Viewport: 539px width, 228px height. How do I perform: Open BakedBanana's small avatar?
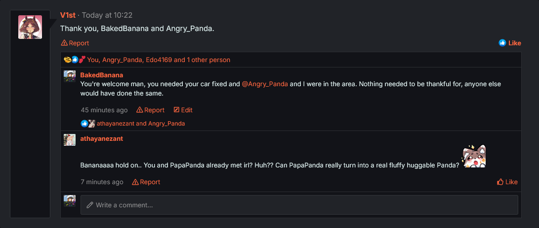[x=70, y=76]
